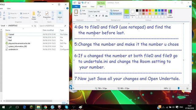The width and height of the screenshot is (196, 110).
Task: Open Edit colours dialog
Action: (170, 13)
